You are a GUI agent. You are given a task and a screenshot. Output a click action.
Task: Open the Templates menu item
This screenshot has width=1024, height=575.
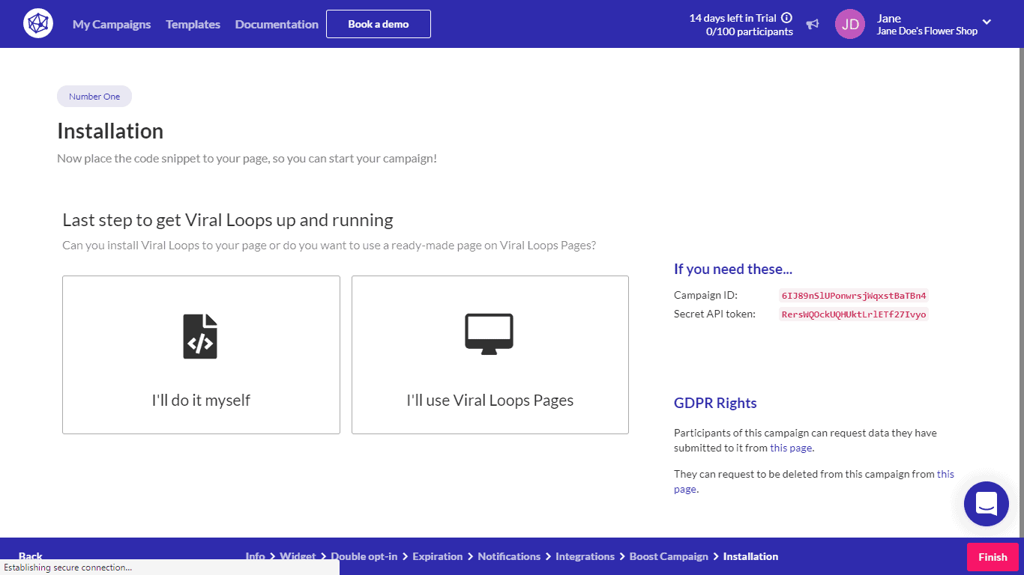pos(193,24)
